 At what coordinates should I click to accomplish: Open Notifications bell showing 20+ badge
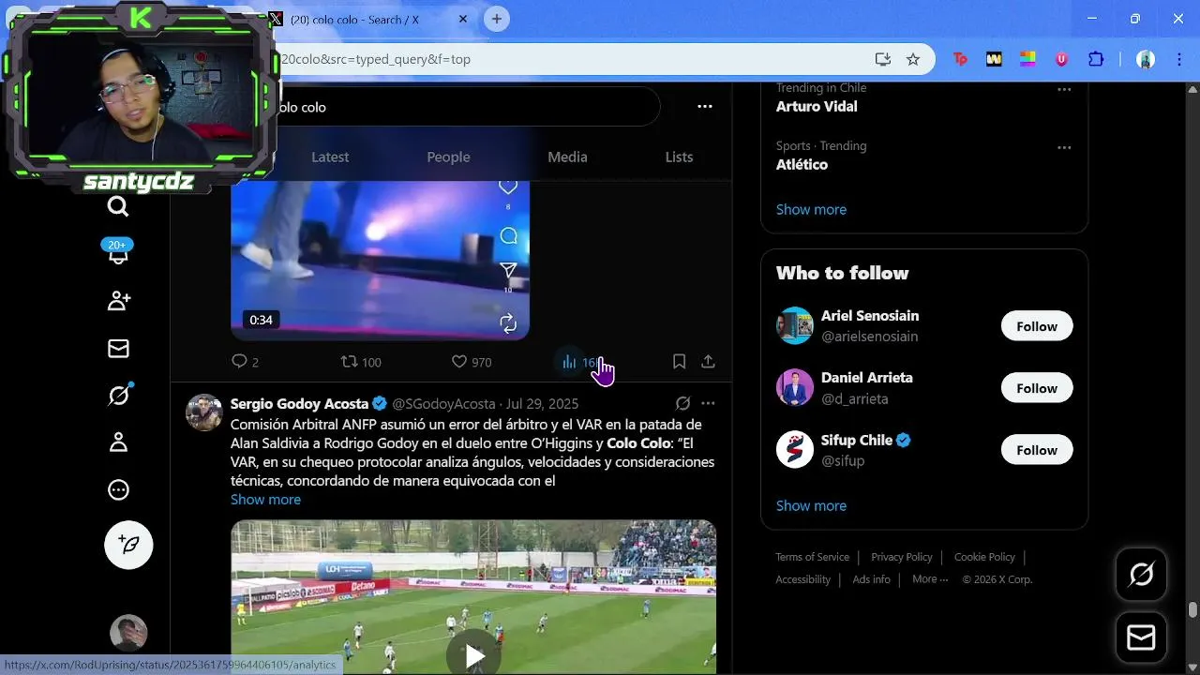[x=118, y=252]
